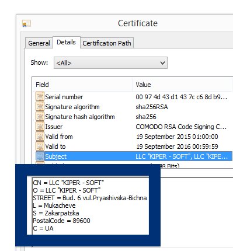
Task: Click the Serial number field icon
Action: pos(40,97)
